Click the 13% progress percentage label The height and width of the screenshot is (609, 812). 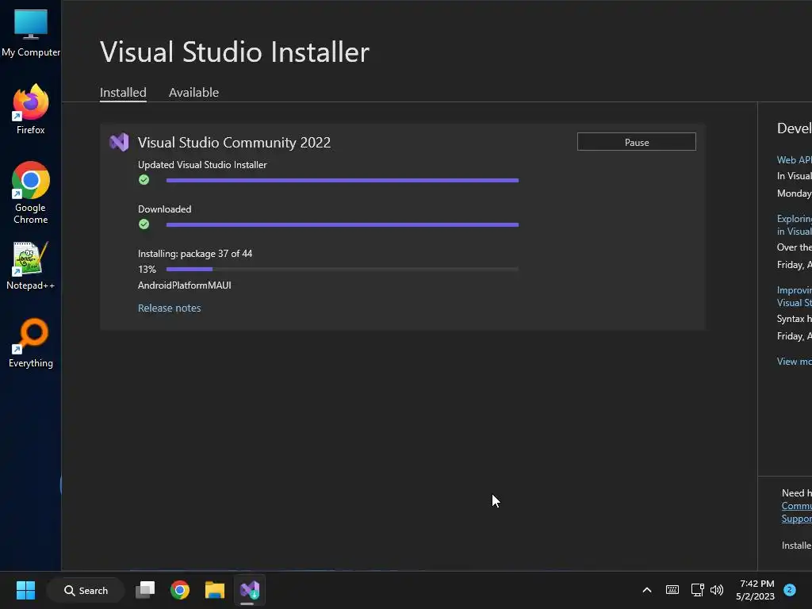[x=147, y=270]
